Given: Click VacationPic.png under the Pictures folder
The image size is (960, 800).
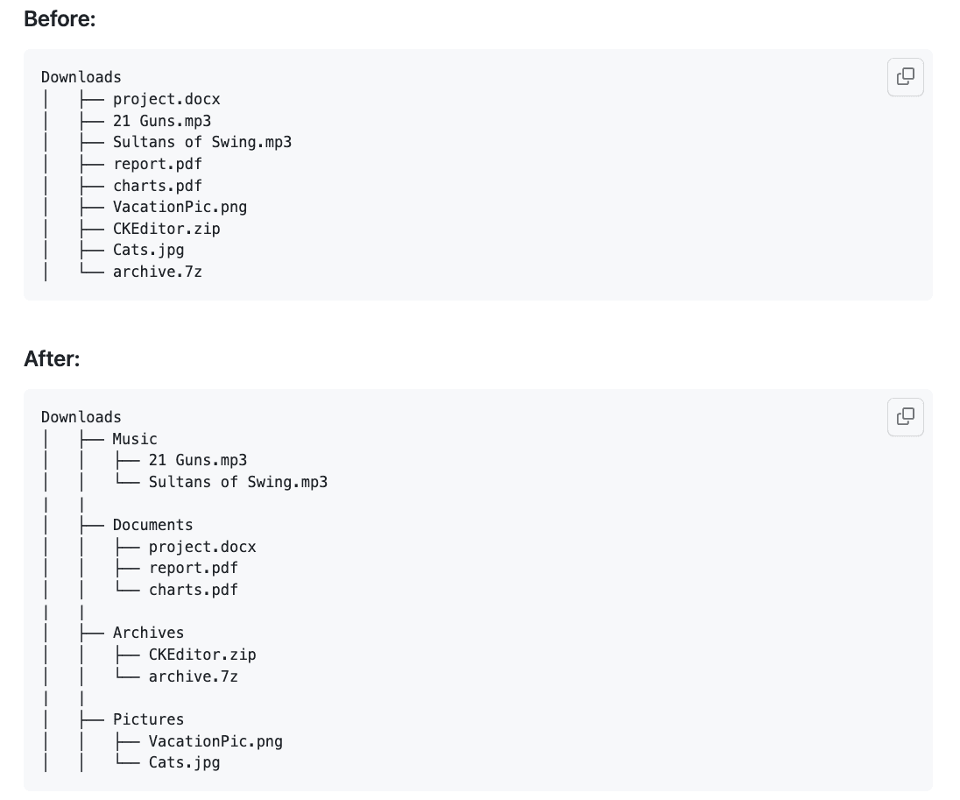Looking at the screenshot, I should (215, 741).
